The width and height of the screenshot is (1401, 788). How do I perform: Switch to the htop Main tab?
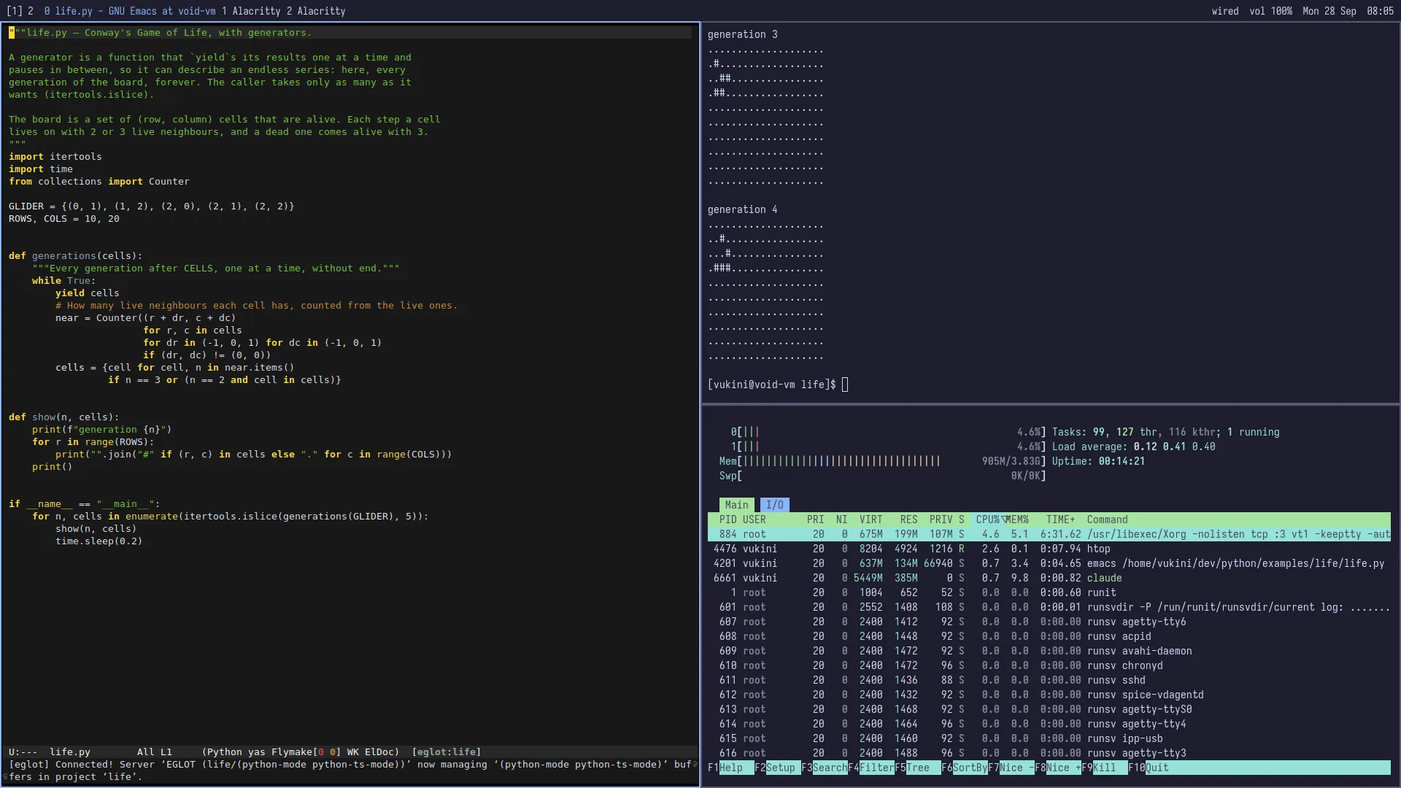click(x=736, y=505)
